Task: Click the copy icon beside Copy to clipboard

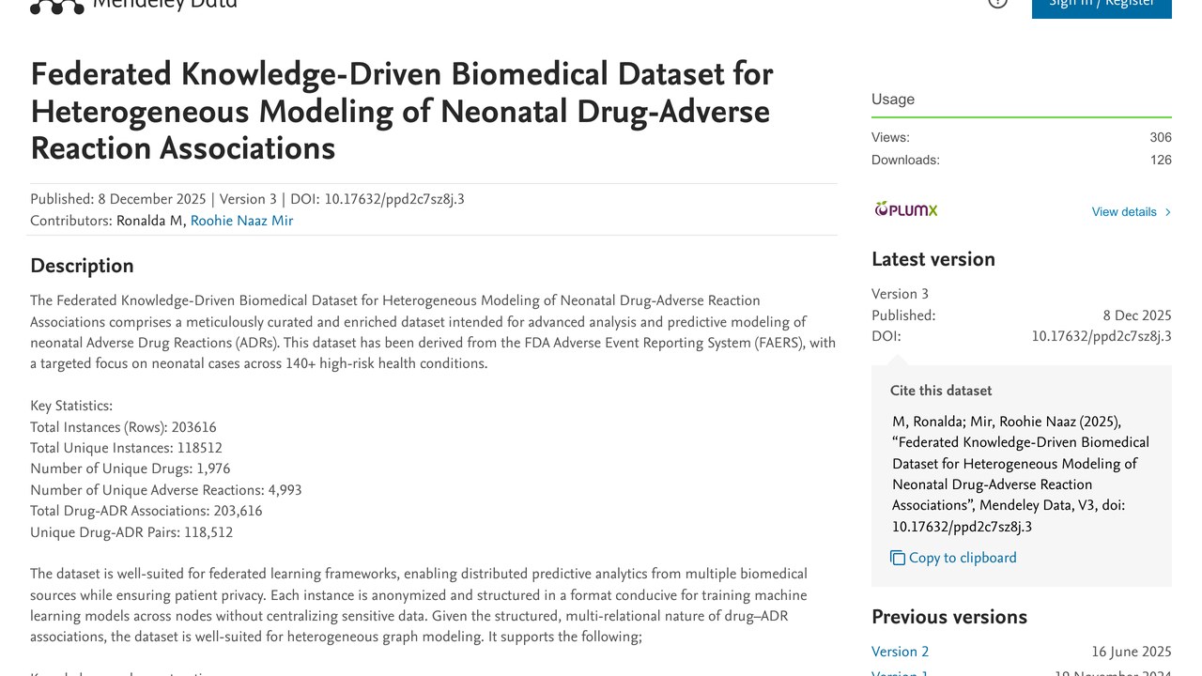Action: [898, 558]
